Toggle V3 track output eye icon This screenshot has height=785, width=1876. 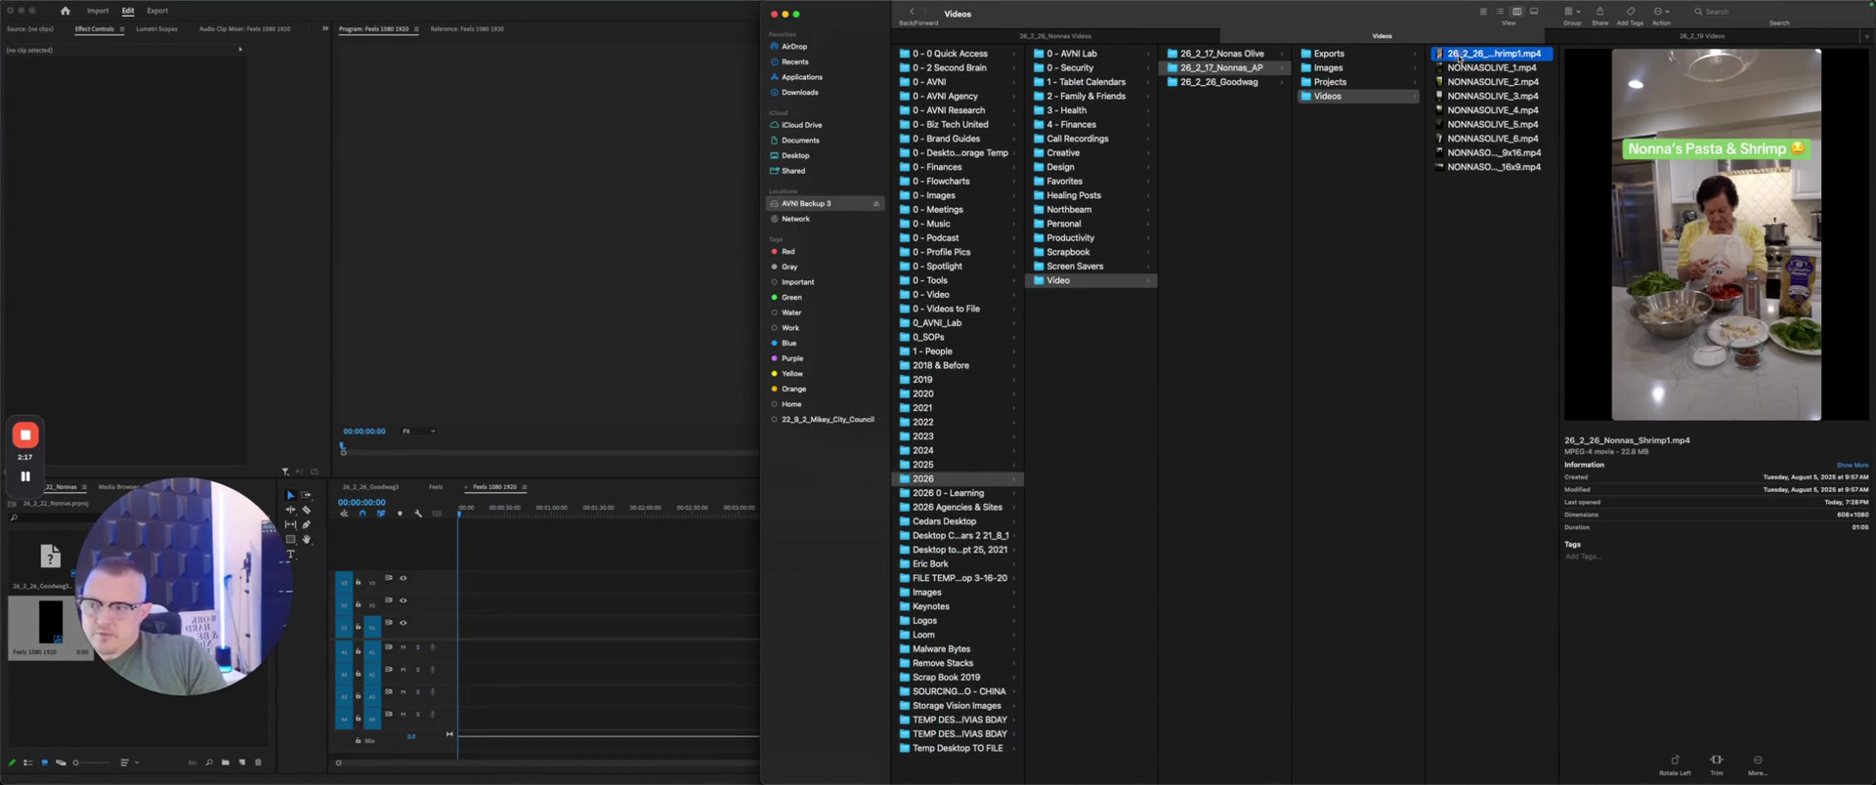pyautogui.click(x=403, y=578)
